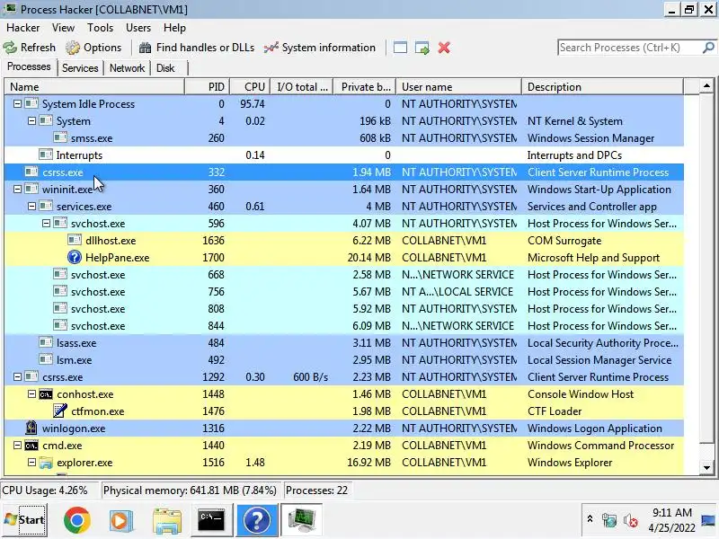Select the Processes tab
719x539 pixels.
(x=29, y=66)
